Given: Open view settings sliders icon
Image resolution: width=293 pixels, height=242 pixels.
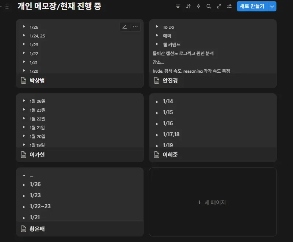Looking at the screenshot, I should tap(229, 6).
